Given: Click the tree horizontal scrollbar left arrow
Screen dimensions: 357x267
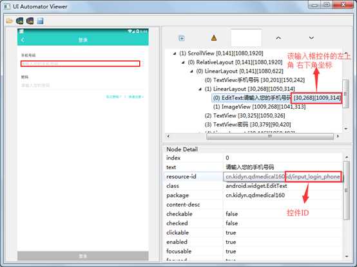Looking at the screenshot, I should [x=168, y=136].
